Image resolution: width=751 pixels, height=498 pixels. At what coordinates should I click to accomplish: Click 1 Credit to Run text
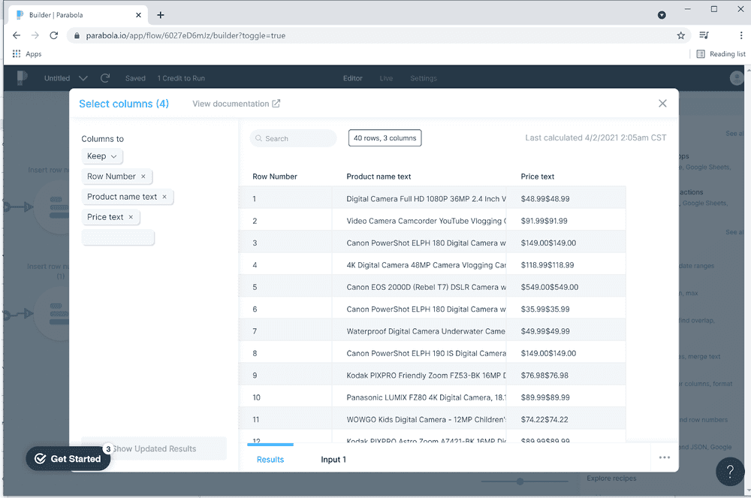[181, 78]
